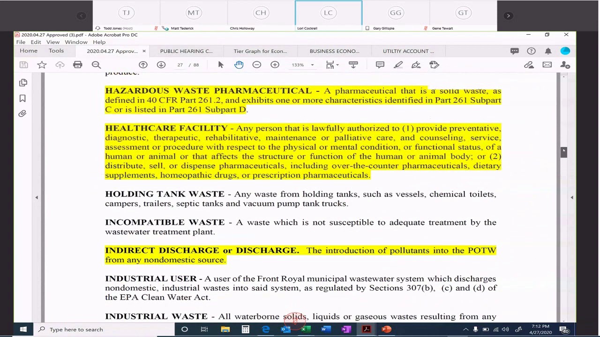Screen dimensions: 600x337
Task: Click the share with others person icon
Action: click(565, 65)
